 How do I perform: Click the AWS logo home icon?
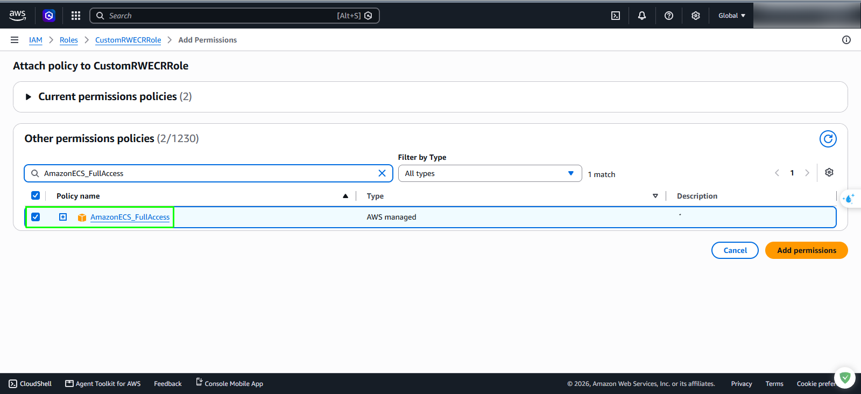tap(18, 16)
